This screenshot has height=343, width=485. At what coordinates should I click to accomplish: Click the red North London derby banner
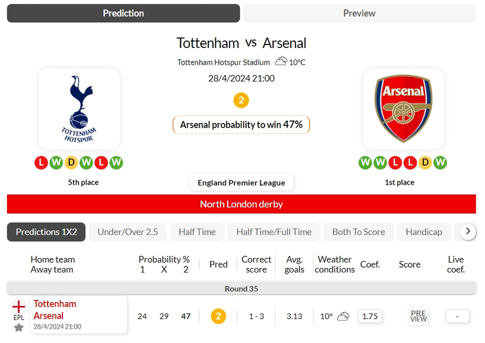tap(241, 204)
